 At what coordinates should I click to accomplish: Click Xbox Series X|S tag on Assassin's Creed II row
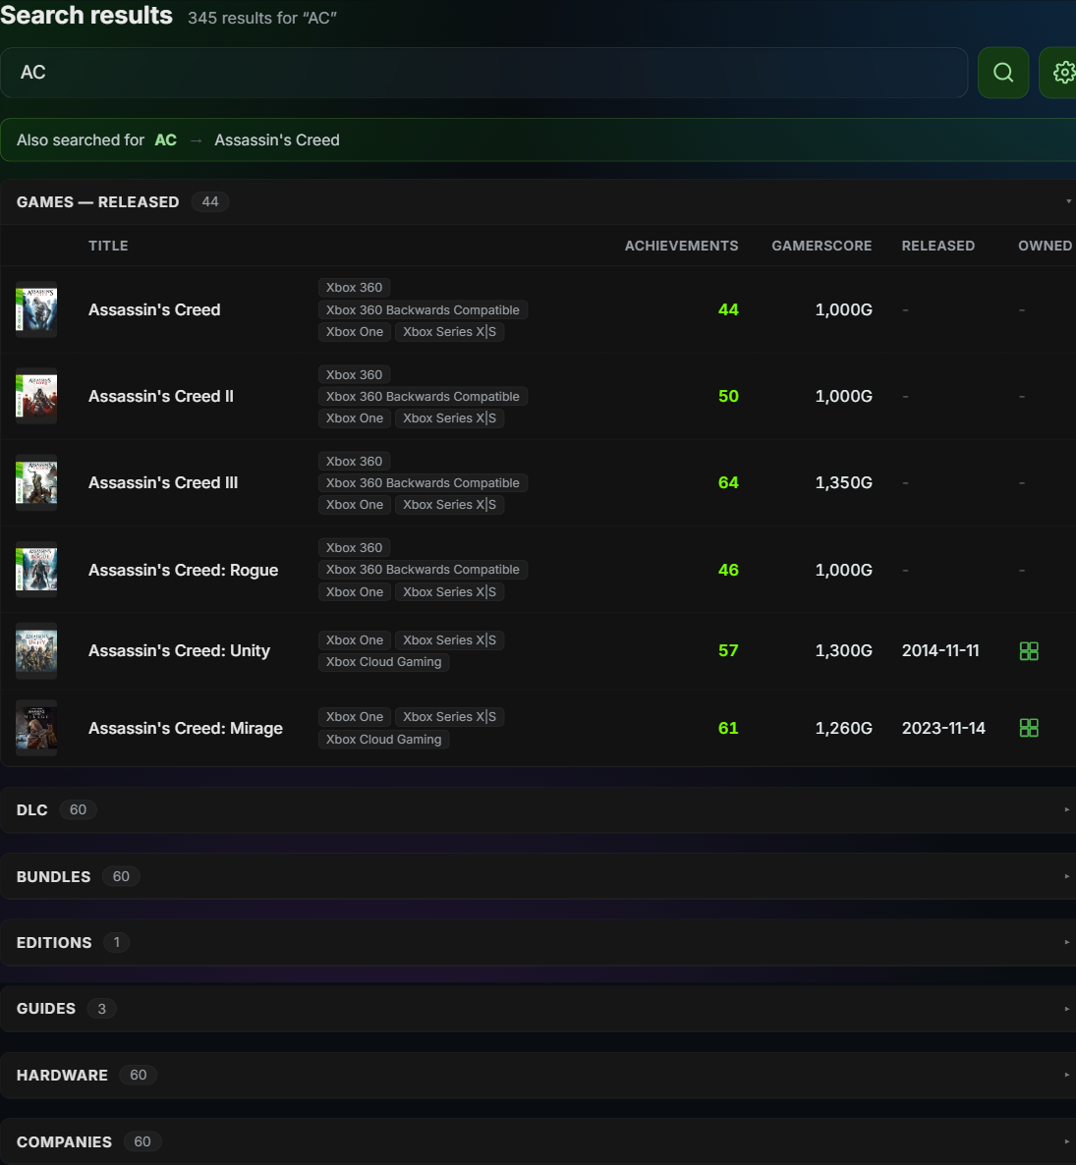click(450, 418)
